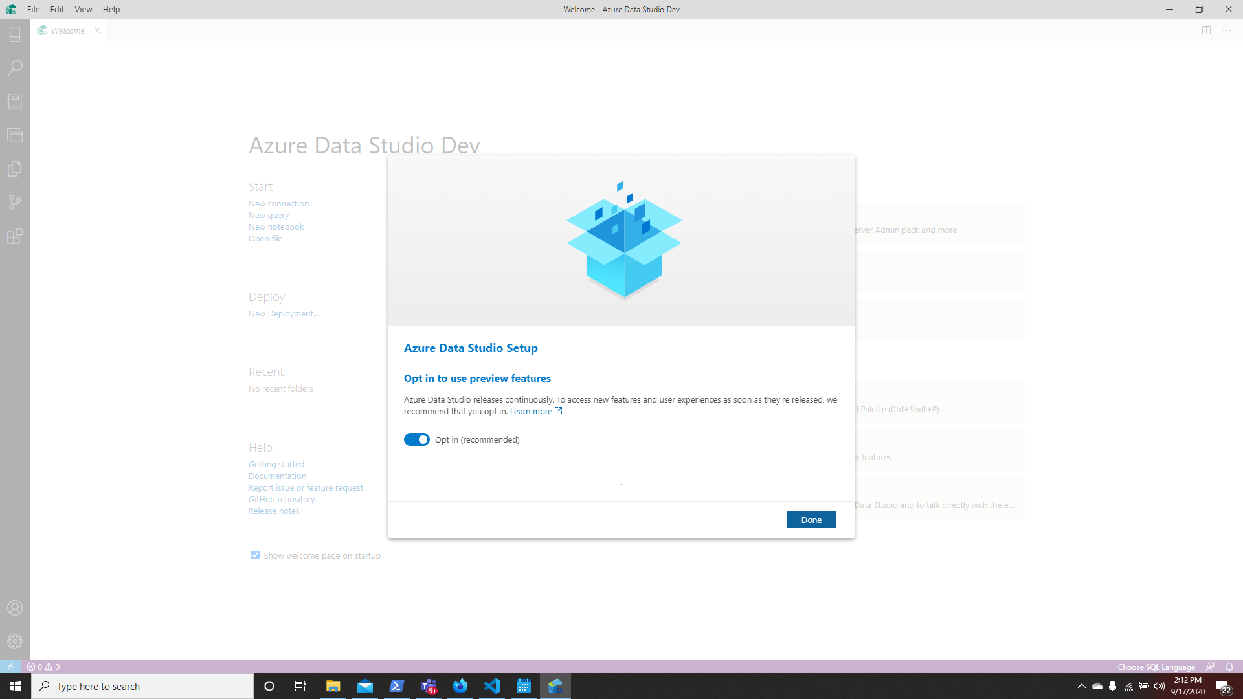The width and height of the screenshot is (1243, 699).
Task: Click the split editor icon
Action: click(x=1206, y=30)
